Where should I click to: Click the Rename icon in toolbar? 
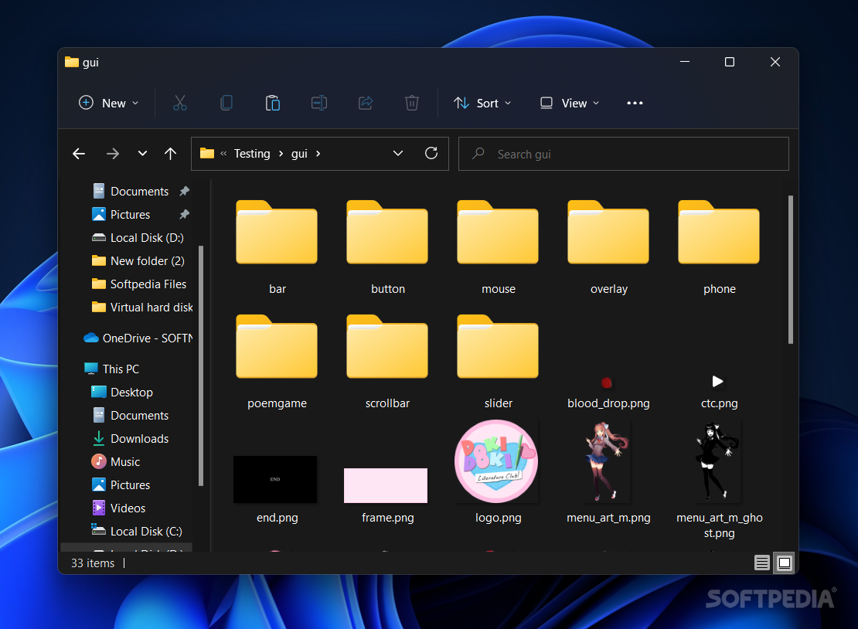pyautogui.click(x=319, y=103)
